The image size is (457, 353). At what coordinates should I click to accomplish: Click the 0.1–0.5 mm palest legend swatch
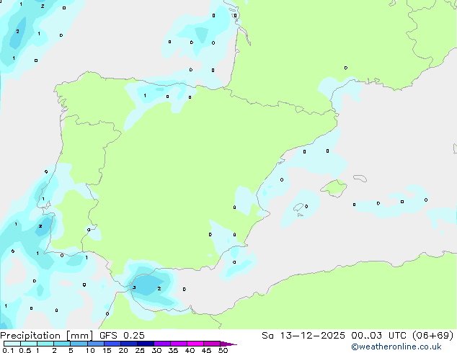click(12, 344)
